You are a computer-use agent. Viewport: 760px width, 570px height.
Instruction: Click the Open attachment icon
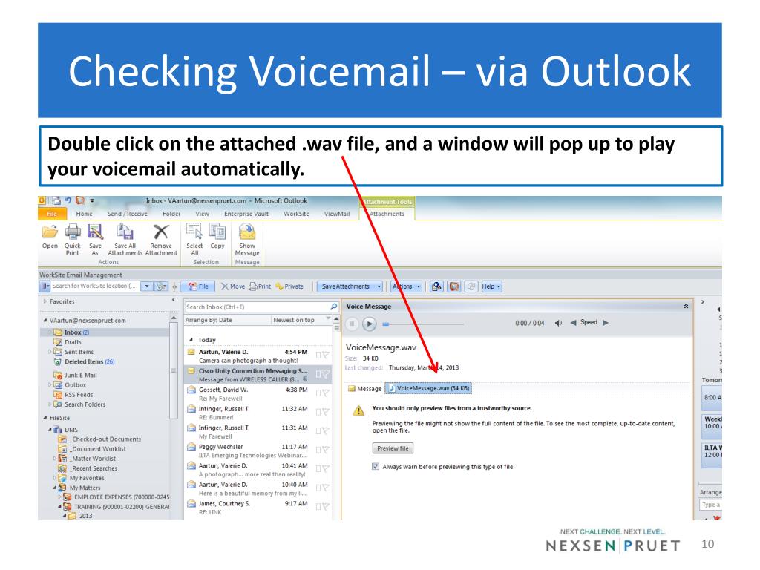coord(50,232)
